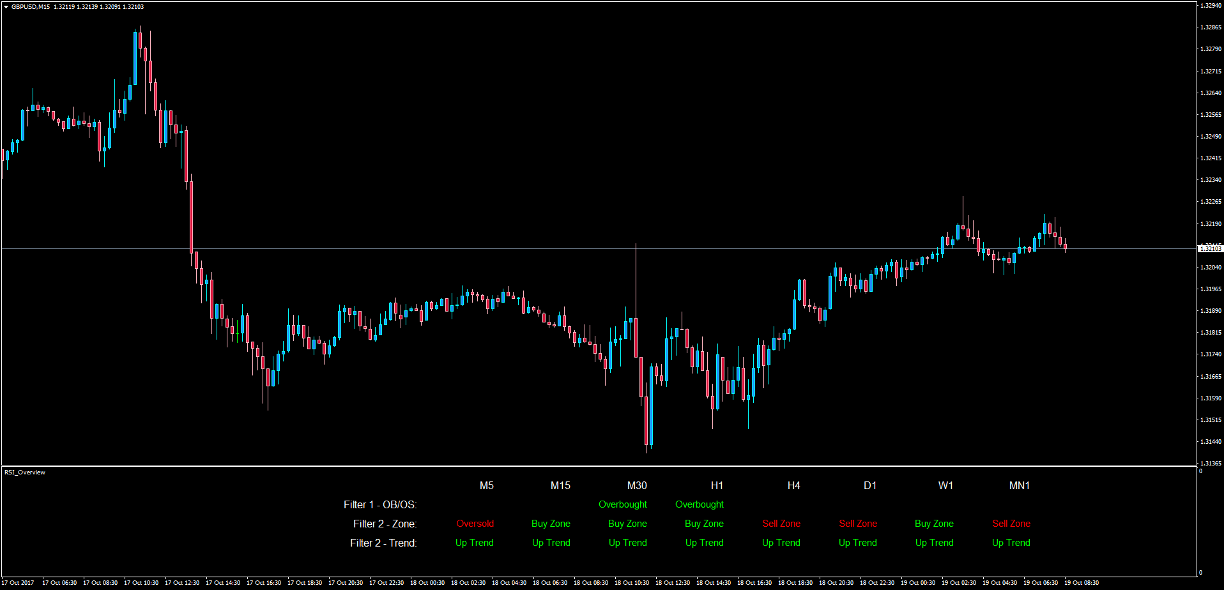Click the Up Trend value under M30
The image size is (1224, 590).
pos(628,543)
